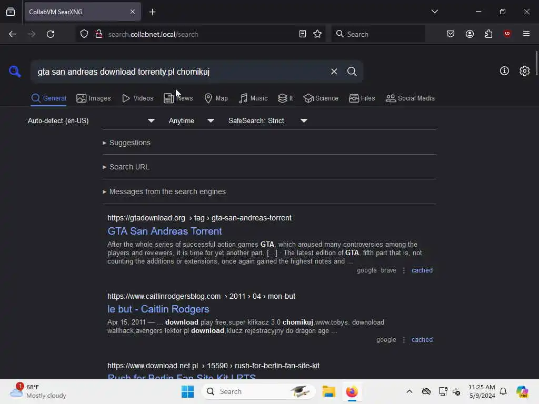The height and width of the screenshot is (404, 539).
Task: Open tracking protection shield icon
Action: (84, 34)
